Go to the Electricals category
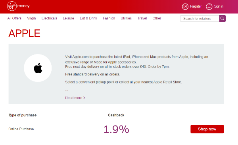Viewport: 238px width, 145px height. pos(49,18)
